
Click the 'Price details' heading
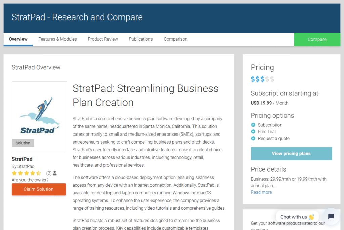[268, 169]
